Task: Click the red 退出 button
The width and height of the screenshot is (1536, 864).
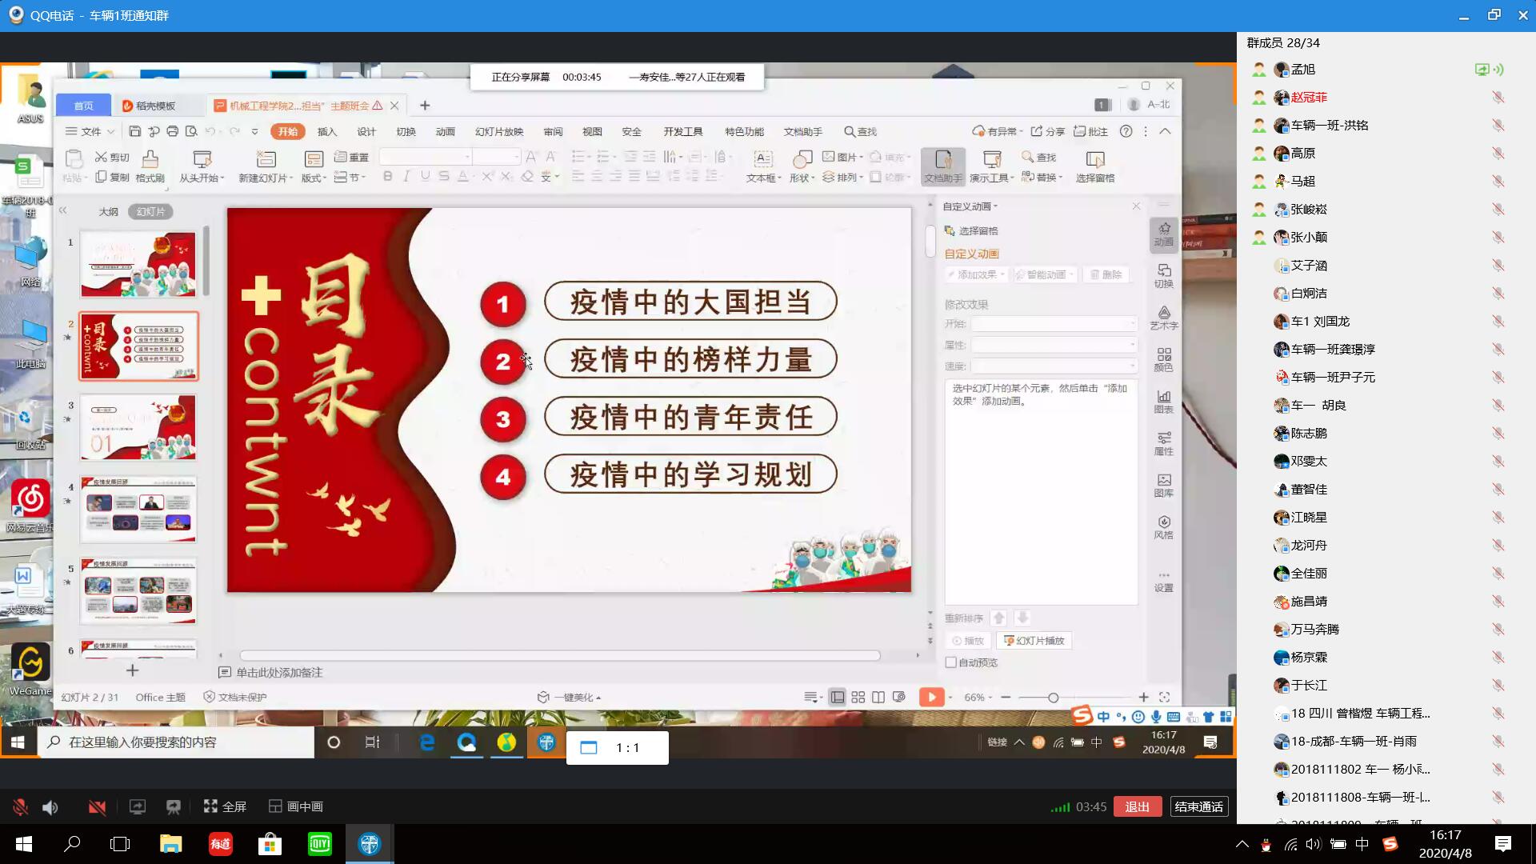Action: tap(1137, 806)
